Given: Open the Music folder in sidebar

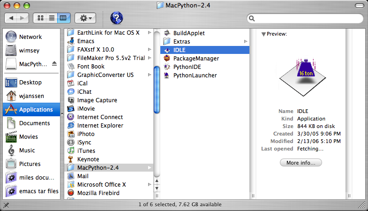Looking at the screenshot, I should click(x=12, y=151).
